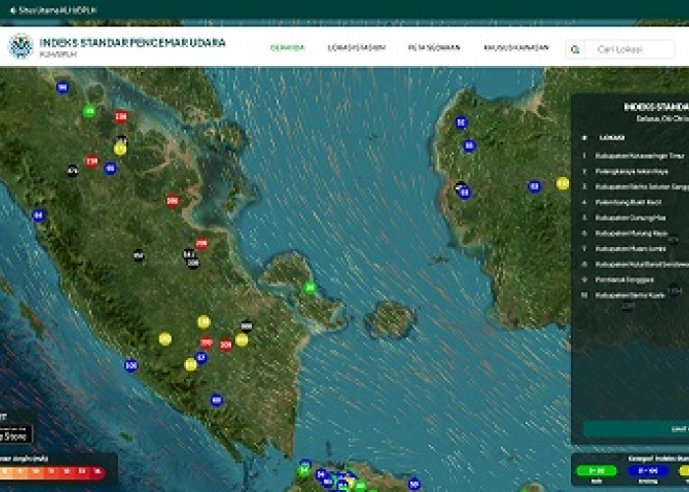Screen dimensions: 689x492
Task: Click the teal button at ranking panel bottom
Action: [x=636, y=429]
